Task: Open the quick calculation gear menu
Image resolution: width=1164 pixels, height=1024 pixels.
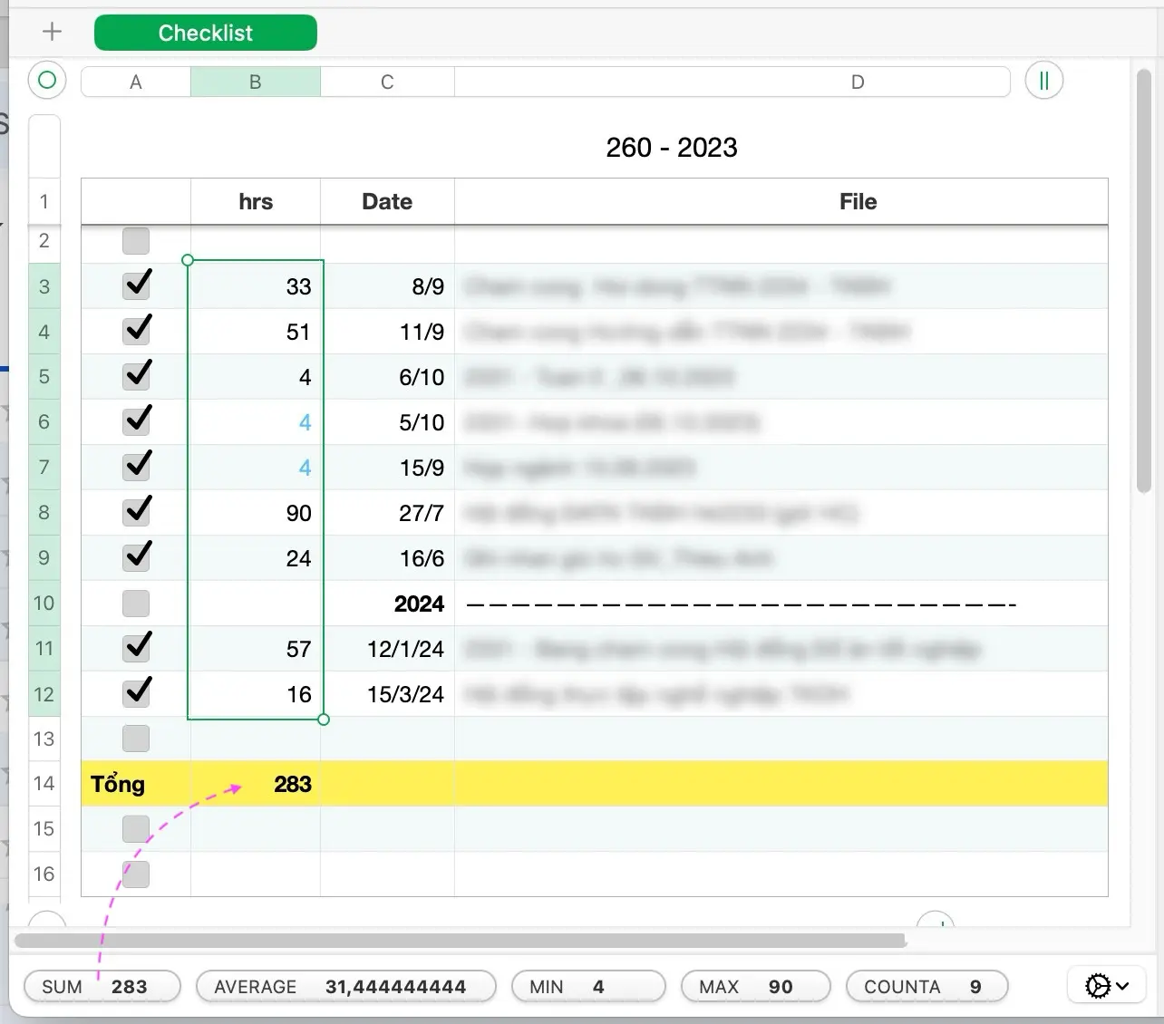Action: (x=1108, y=986)
